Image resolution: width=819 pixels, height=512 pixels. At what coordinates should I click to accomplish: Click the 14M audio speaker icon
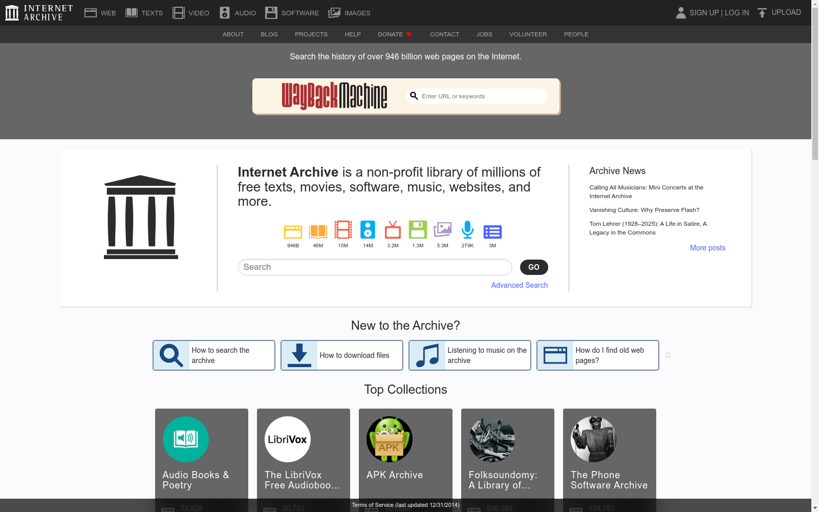click(368, 230)
